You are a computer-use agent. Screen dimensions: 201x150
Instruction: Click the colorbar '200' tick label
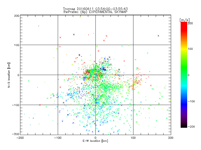click(x=190, y=23)
